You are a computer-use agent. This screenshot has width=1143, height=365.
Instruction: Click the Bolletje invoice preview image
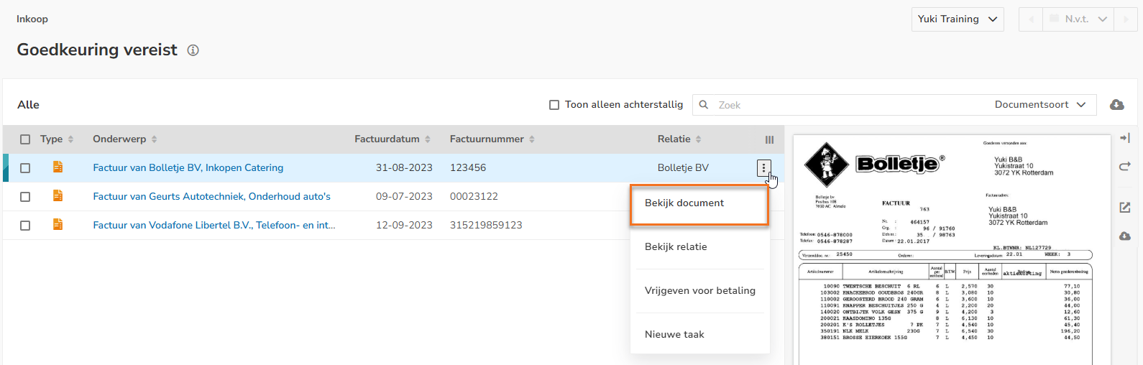pos(952,250)
